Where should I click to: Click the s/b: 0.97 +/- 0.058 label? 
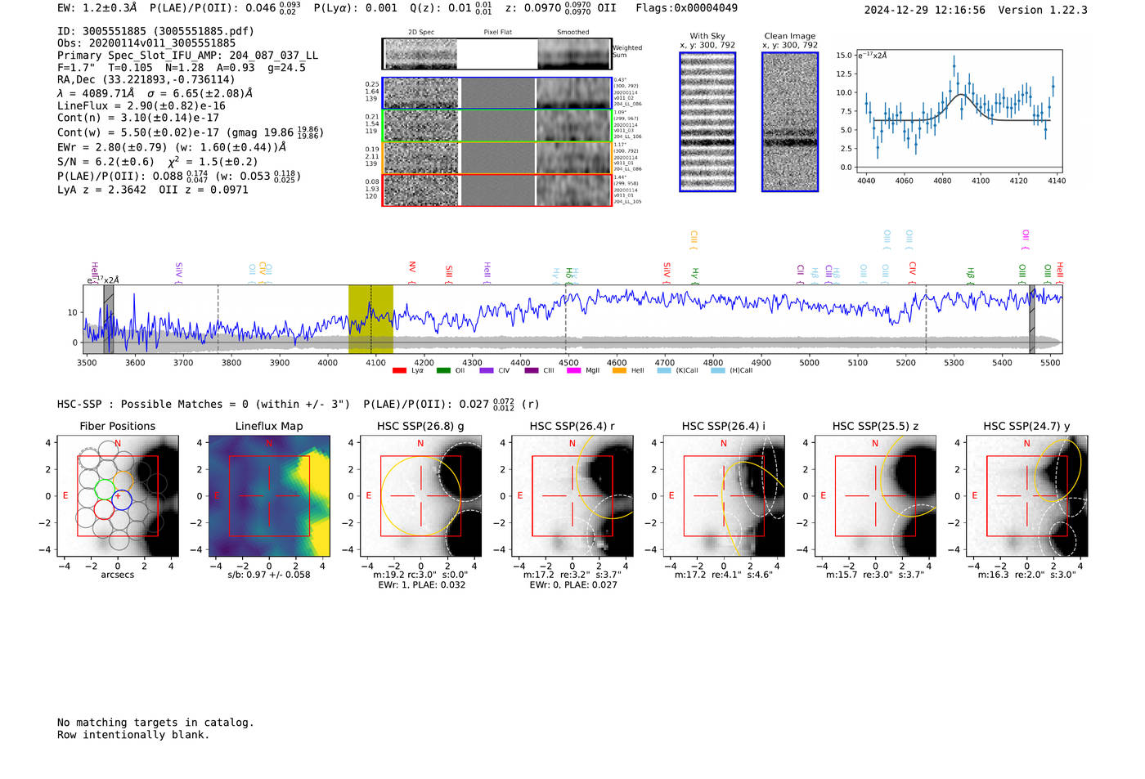269,575
